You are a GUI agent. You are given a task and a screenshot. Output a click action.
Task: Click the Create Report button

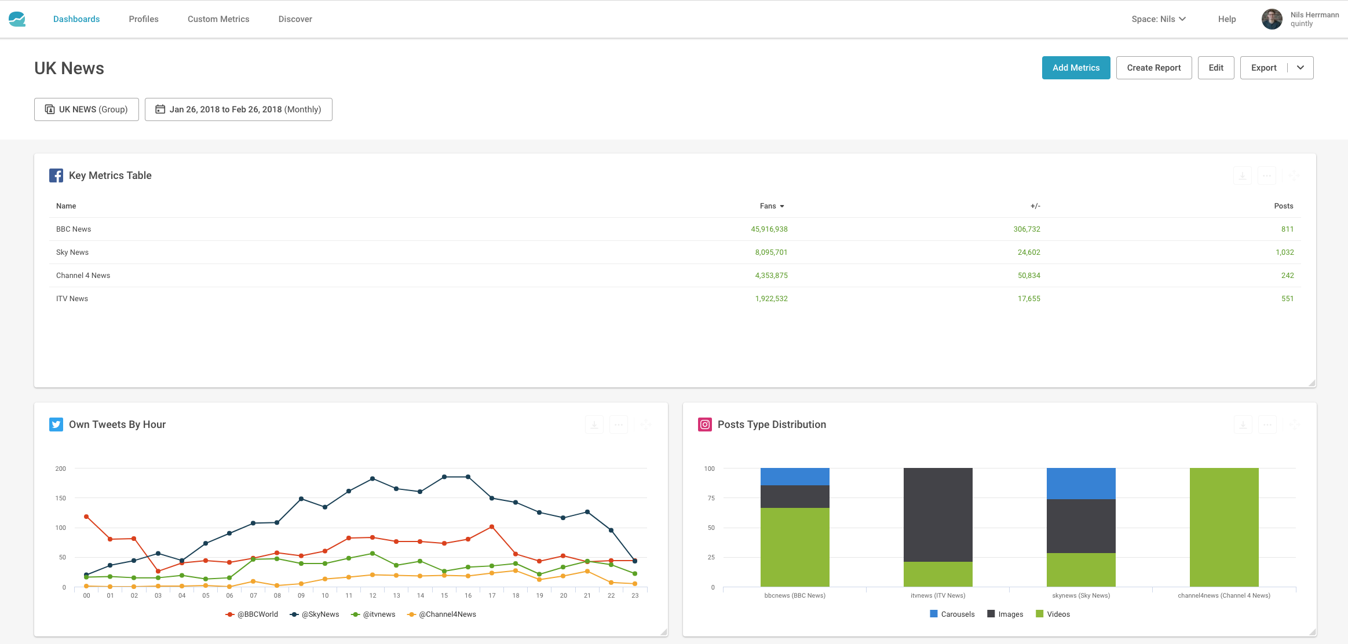(1154, 68)
